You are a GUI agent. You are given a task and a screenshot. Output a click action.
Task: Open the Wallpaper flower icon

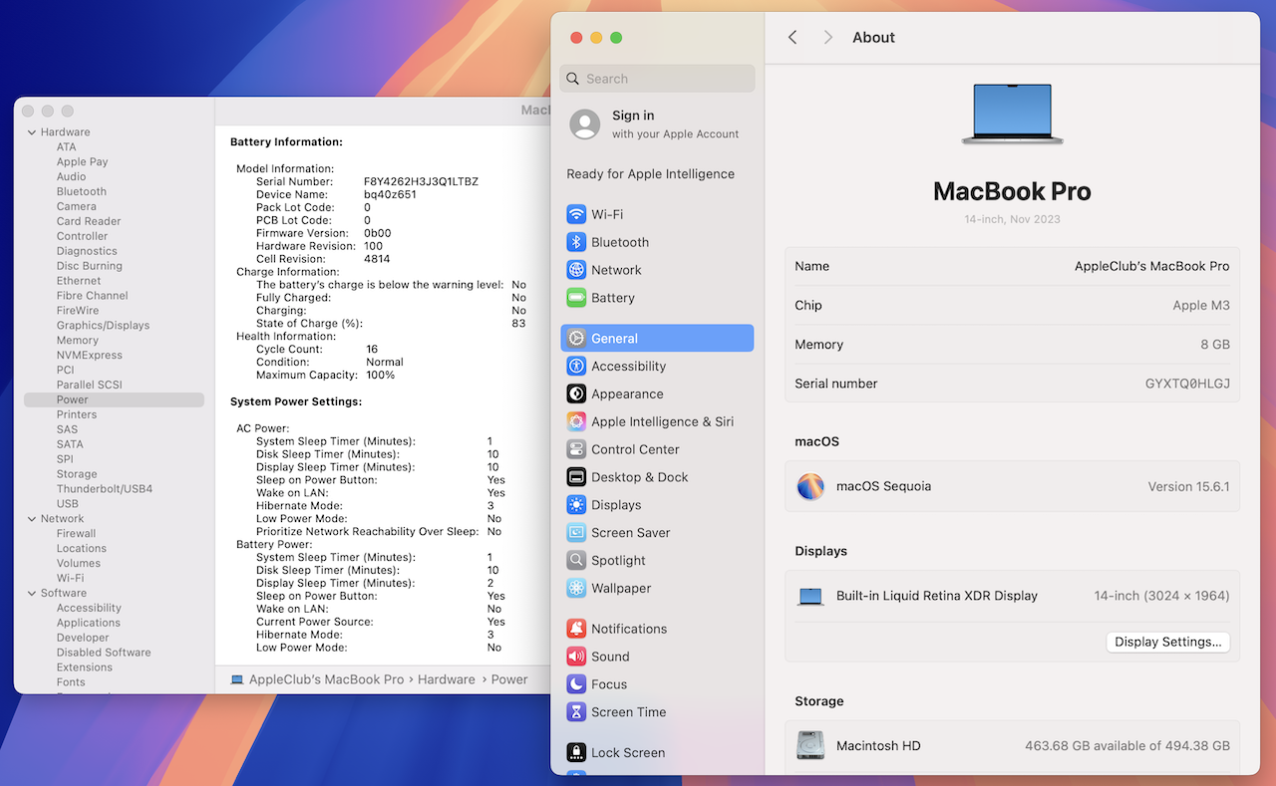[576, 589]
